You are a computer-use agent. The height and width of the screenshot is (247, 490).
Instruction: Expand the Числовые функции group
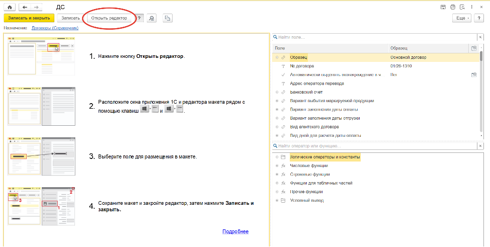277,166
